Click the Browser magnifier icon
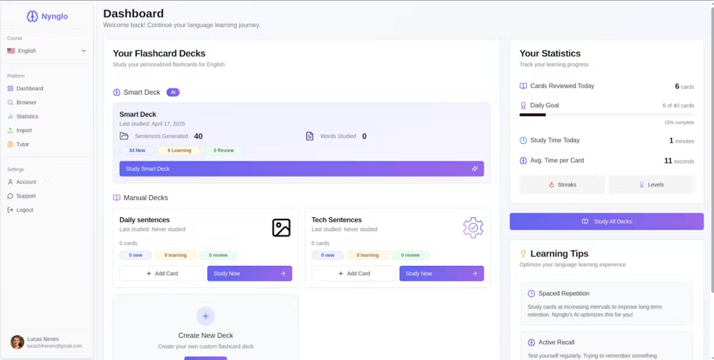Screen dimensions: 714x360 (x=11, y=103)
